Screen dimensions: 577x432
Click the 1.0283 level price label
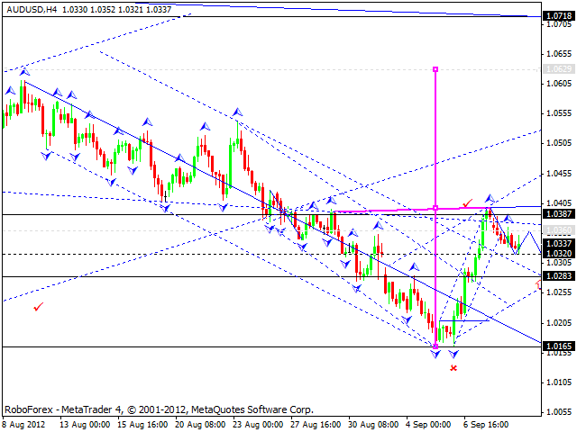pyautogui.click(x=559, y=276)
